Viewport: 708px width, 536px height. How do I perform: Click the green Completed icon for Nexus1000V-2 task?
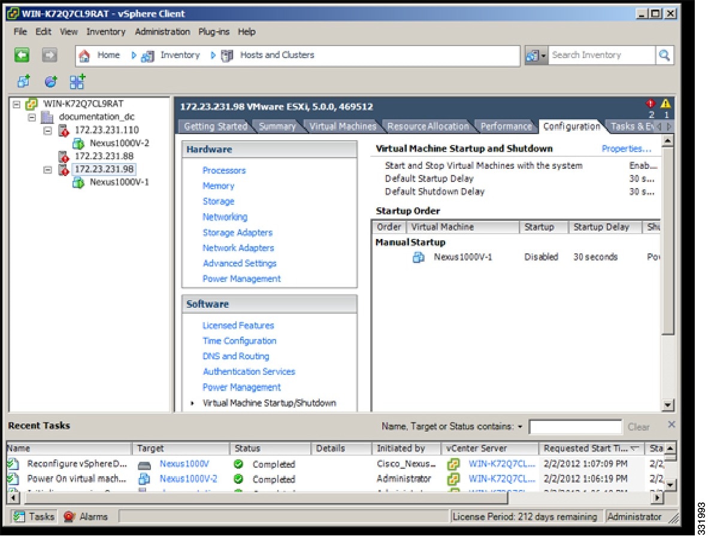(238, 479)
